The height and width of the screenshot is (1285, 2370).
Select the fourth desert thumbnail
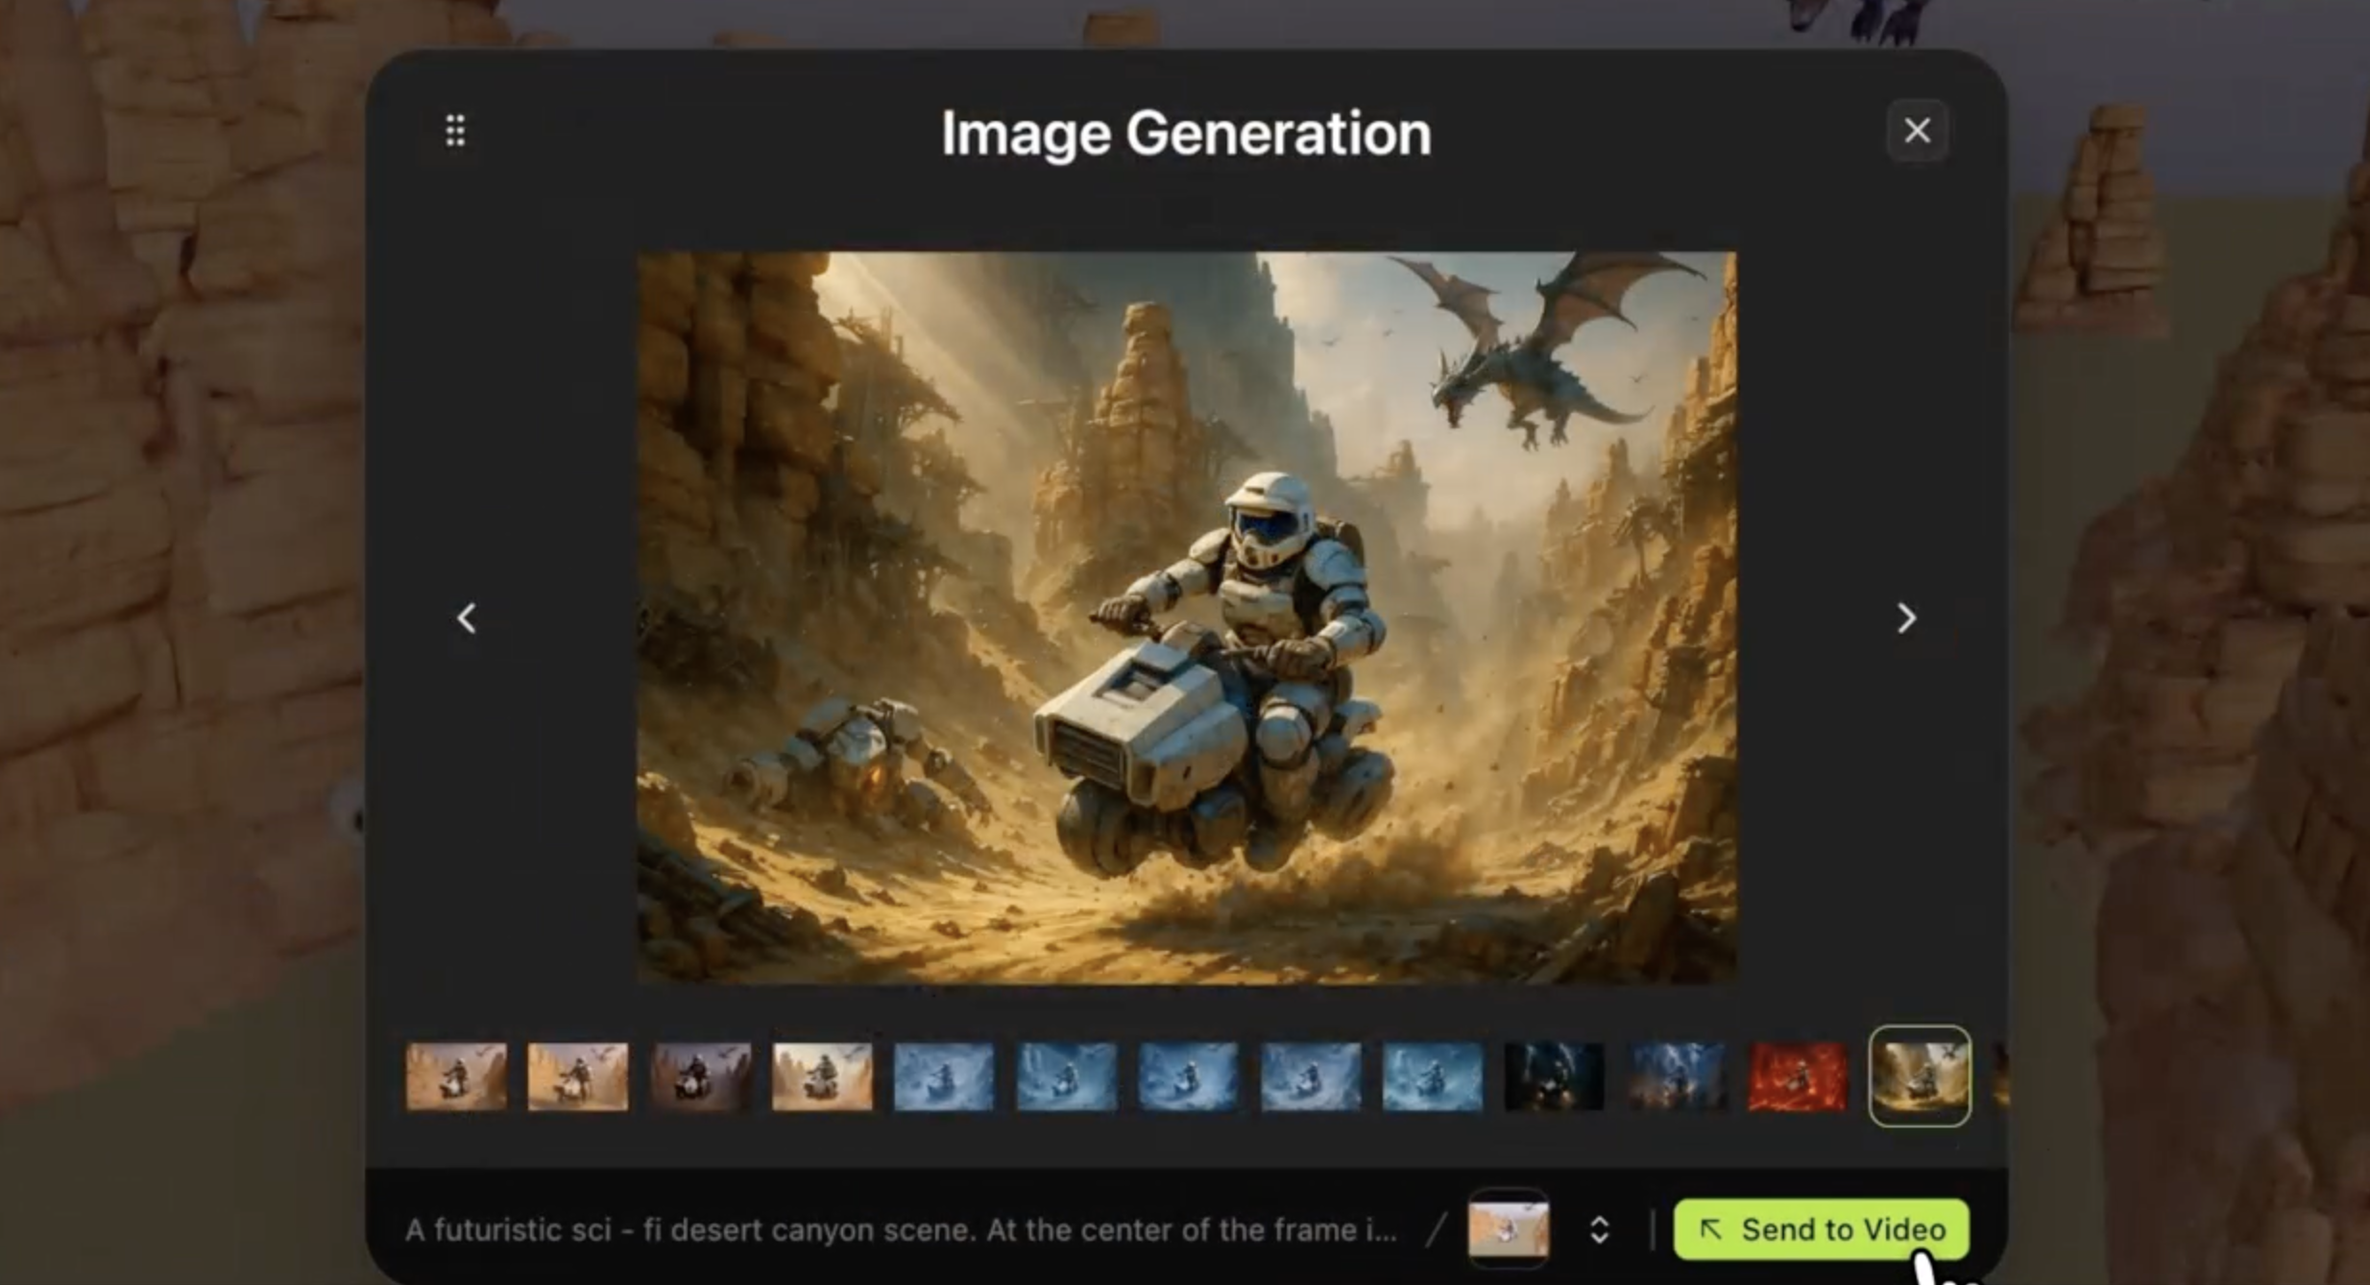(822, 1076)
